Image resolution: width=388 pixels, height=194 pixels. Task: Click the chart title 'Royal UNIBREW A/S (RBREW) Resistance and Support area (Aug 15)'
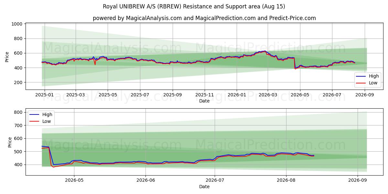(194, 6)
